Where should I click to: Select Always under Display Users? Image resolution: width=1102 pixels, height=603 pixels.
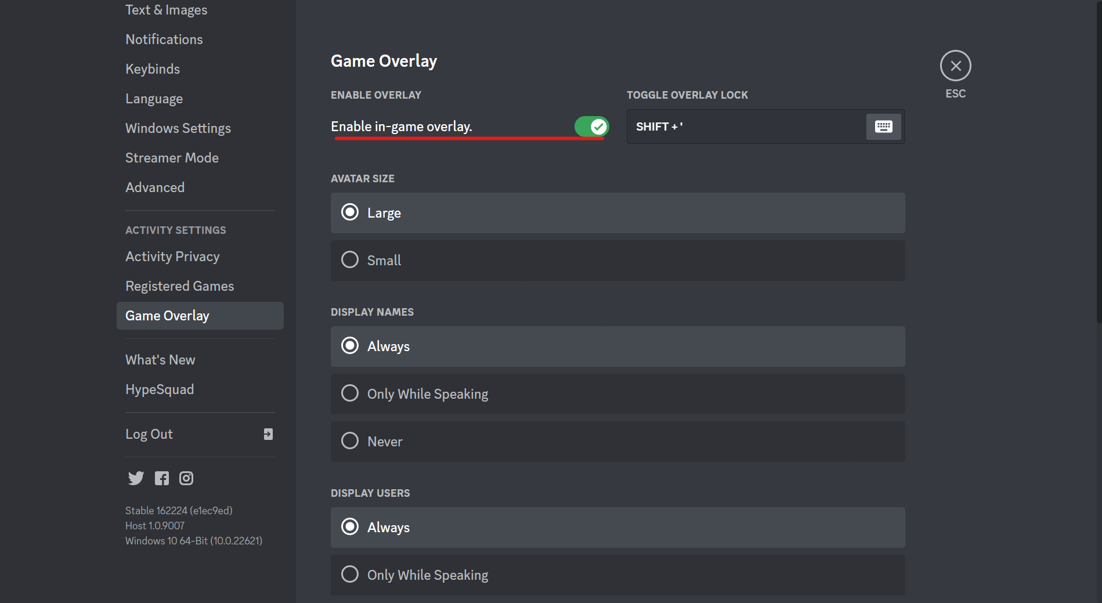tap(617, 528)
